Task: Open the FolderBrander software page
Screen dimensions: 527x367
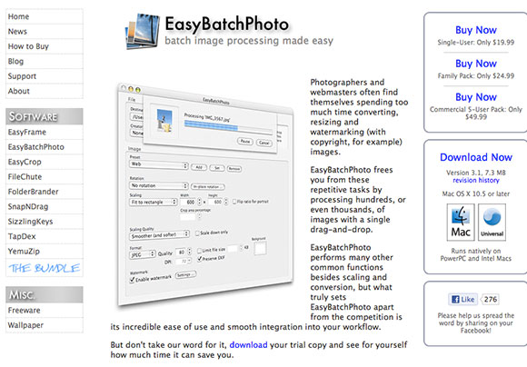Action: 44,192
